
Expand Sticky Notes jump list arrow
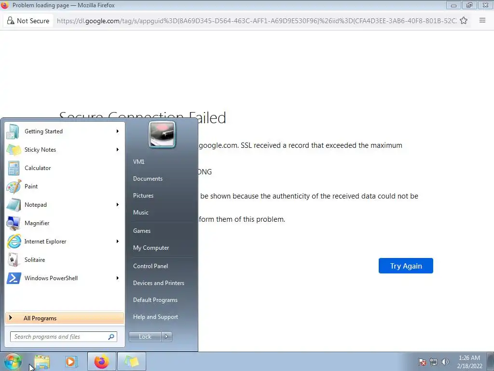point(118,150)
